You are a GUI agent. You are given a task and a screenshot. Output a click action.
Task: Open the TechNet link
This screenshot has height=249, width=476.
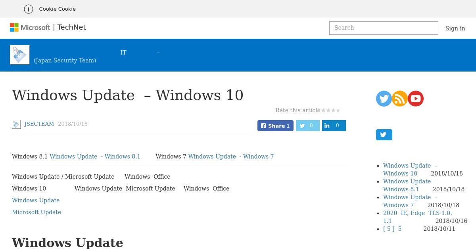(x=71, y=27)
